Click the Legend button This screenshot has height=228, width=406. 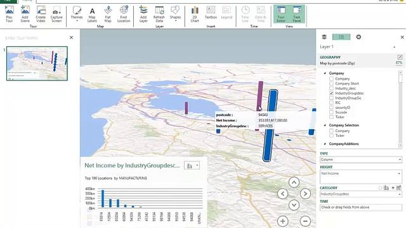[x=226, y=13]
